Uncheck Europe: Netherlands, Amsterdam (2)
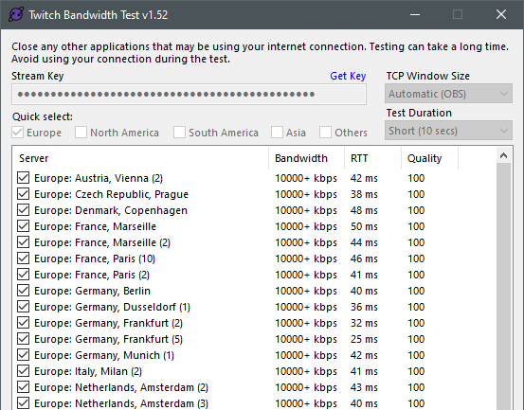 (23, 387)
